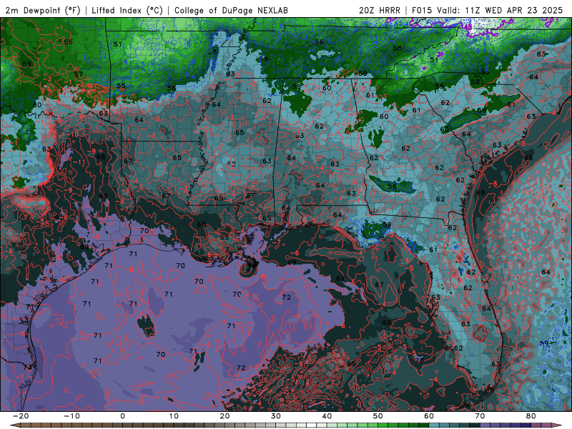The width and height of the screenshot is (572, 429).
Task: Click the 30 label on the color scale
Action: [x=276, y=416]
